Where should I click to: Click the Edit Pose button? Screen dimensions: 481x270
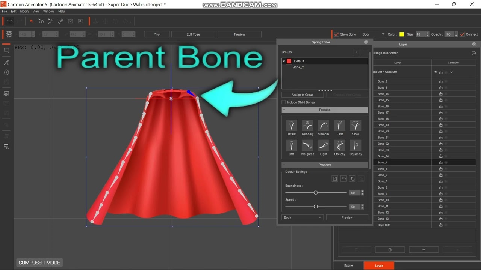pos(193,34)
